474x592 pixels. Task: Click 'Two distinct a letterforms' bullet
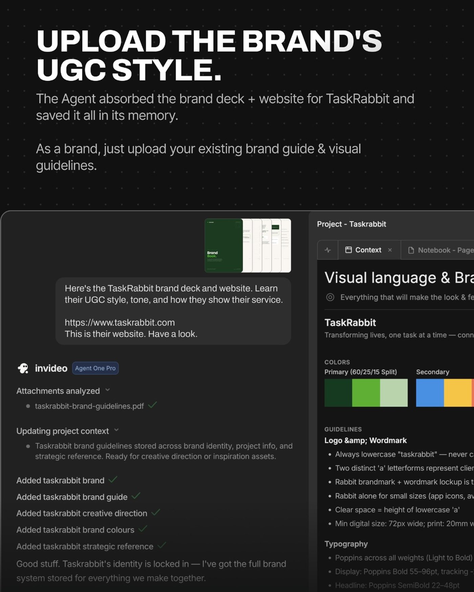[x=404, y=468]
